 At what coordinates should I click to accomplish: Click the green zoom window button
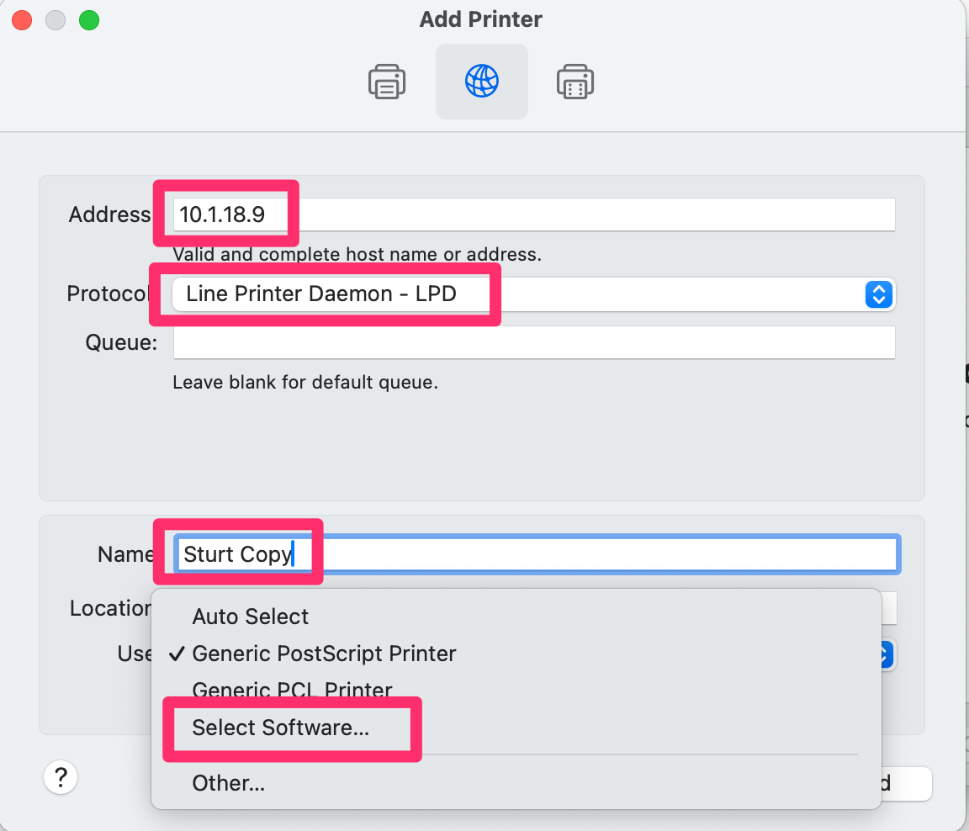pos(89,20)
